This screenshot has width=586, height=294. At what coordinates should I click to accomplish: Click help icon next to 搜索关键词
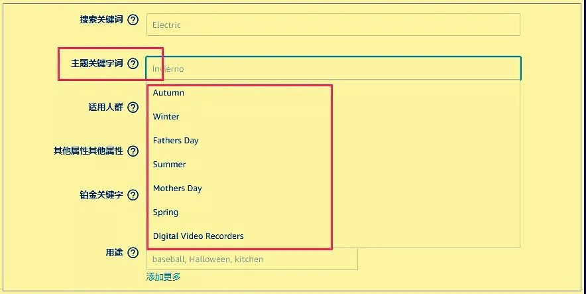coord(133,20)
